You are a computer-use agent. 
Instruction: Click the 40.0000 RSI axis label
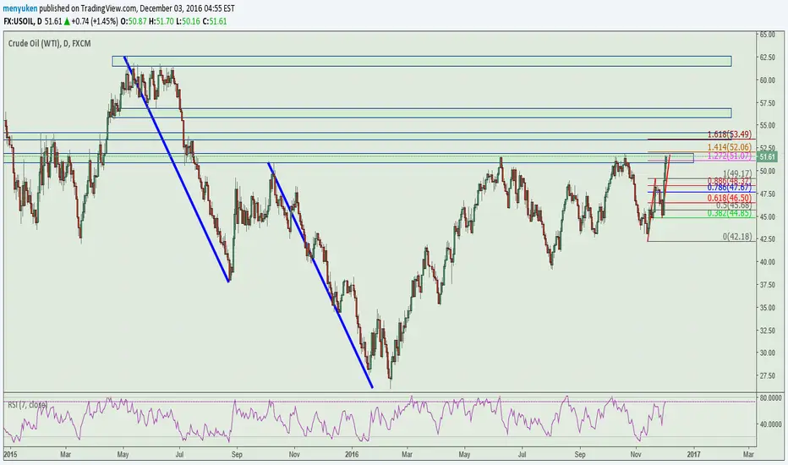[770, 424]
